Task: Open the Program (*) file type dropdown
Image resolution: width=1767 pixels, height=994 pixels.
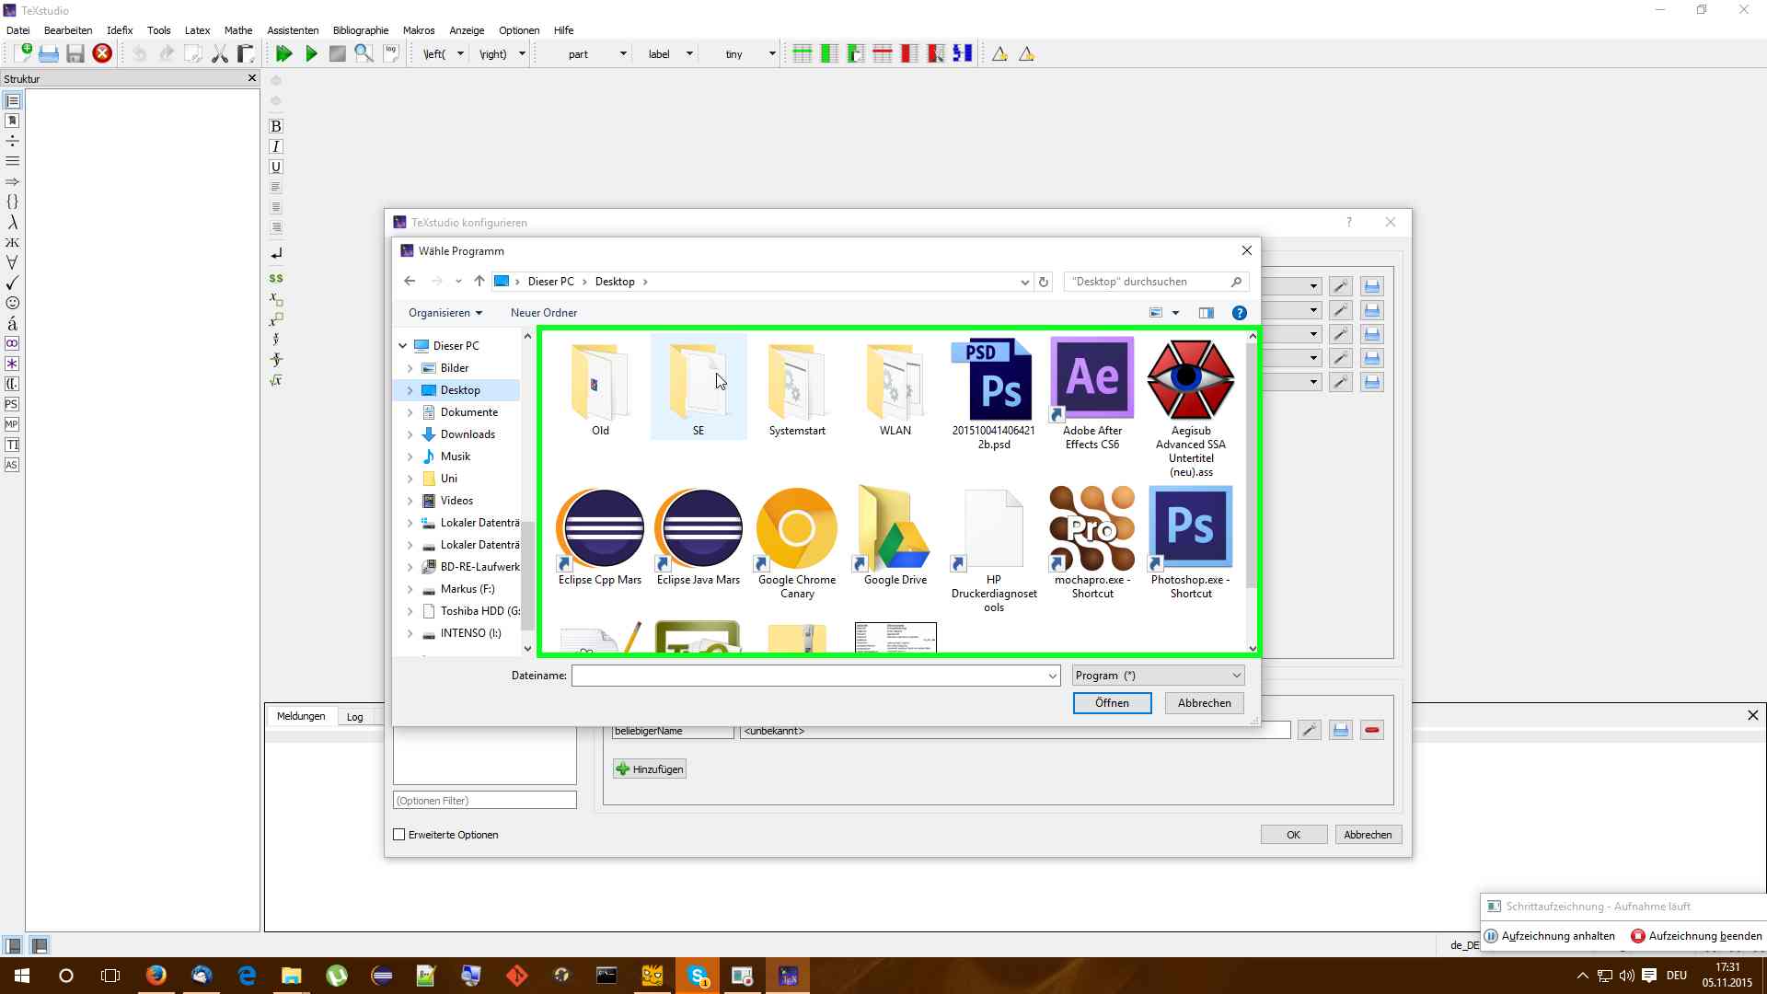Action: (x=1159, y=676)
